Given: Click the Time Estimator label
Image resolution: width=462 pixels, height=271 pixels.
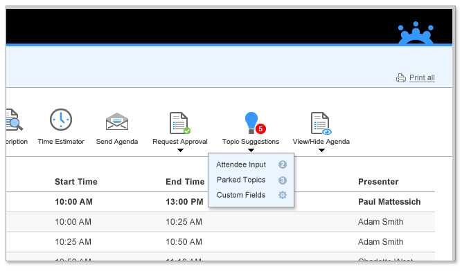Looking at the screenshot, I should tap(61, 142).
